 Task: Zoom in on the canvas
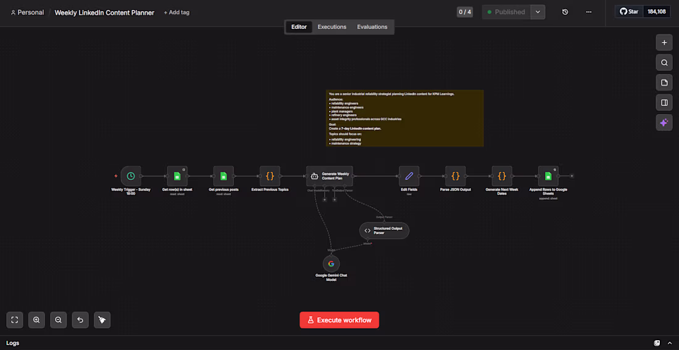pos(36,320)
